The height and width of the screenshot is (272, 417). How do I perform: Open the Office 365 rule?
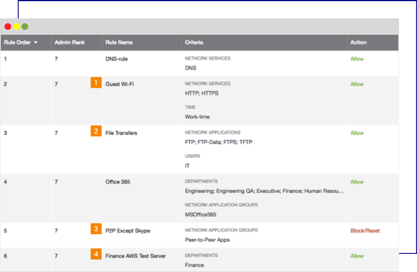[119, 182]
